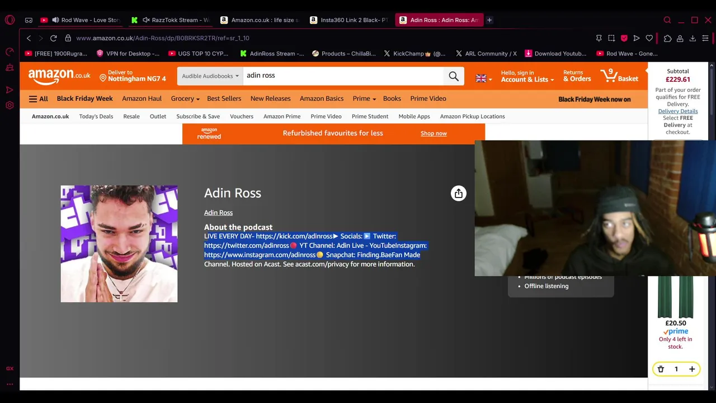
Task: Mute the Rod Wave tab audio speaker
Action: click(55, 20)
